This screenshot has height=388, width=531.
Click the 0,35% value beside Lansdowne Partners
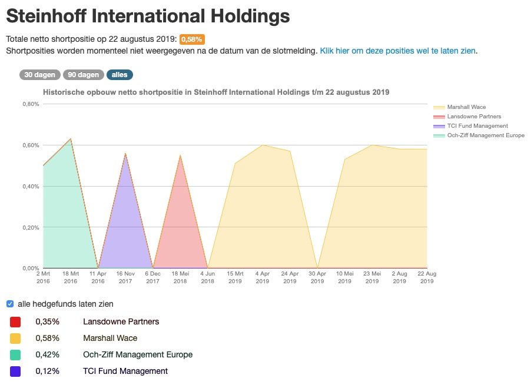pyautogui.click(x=48, y=321)
